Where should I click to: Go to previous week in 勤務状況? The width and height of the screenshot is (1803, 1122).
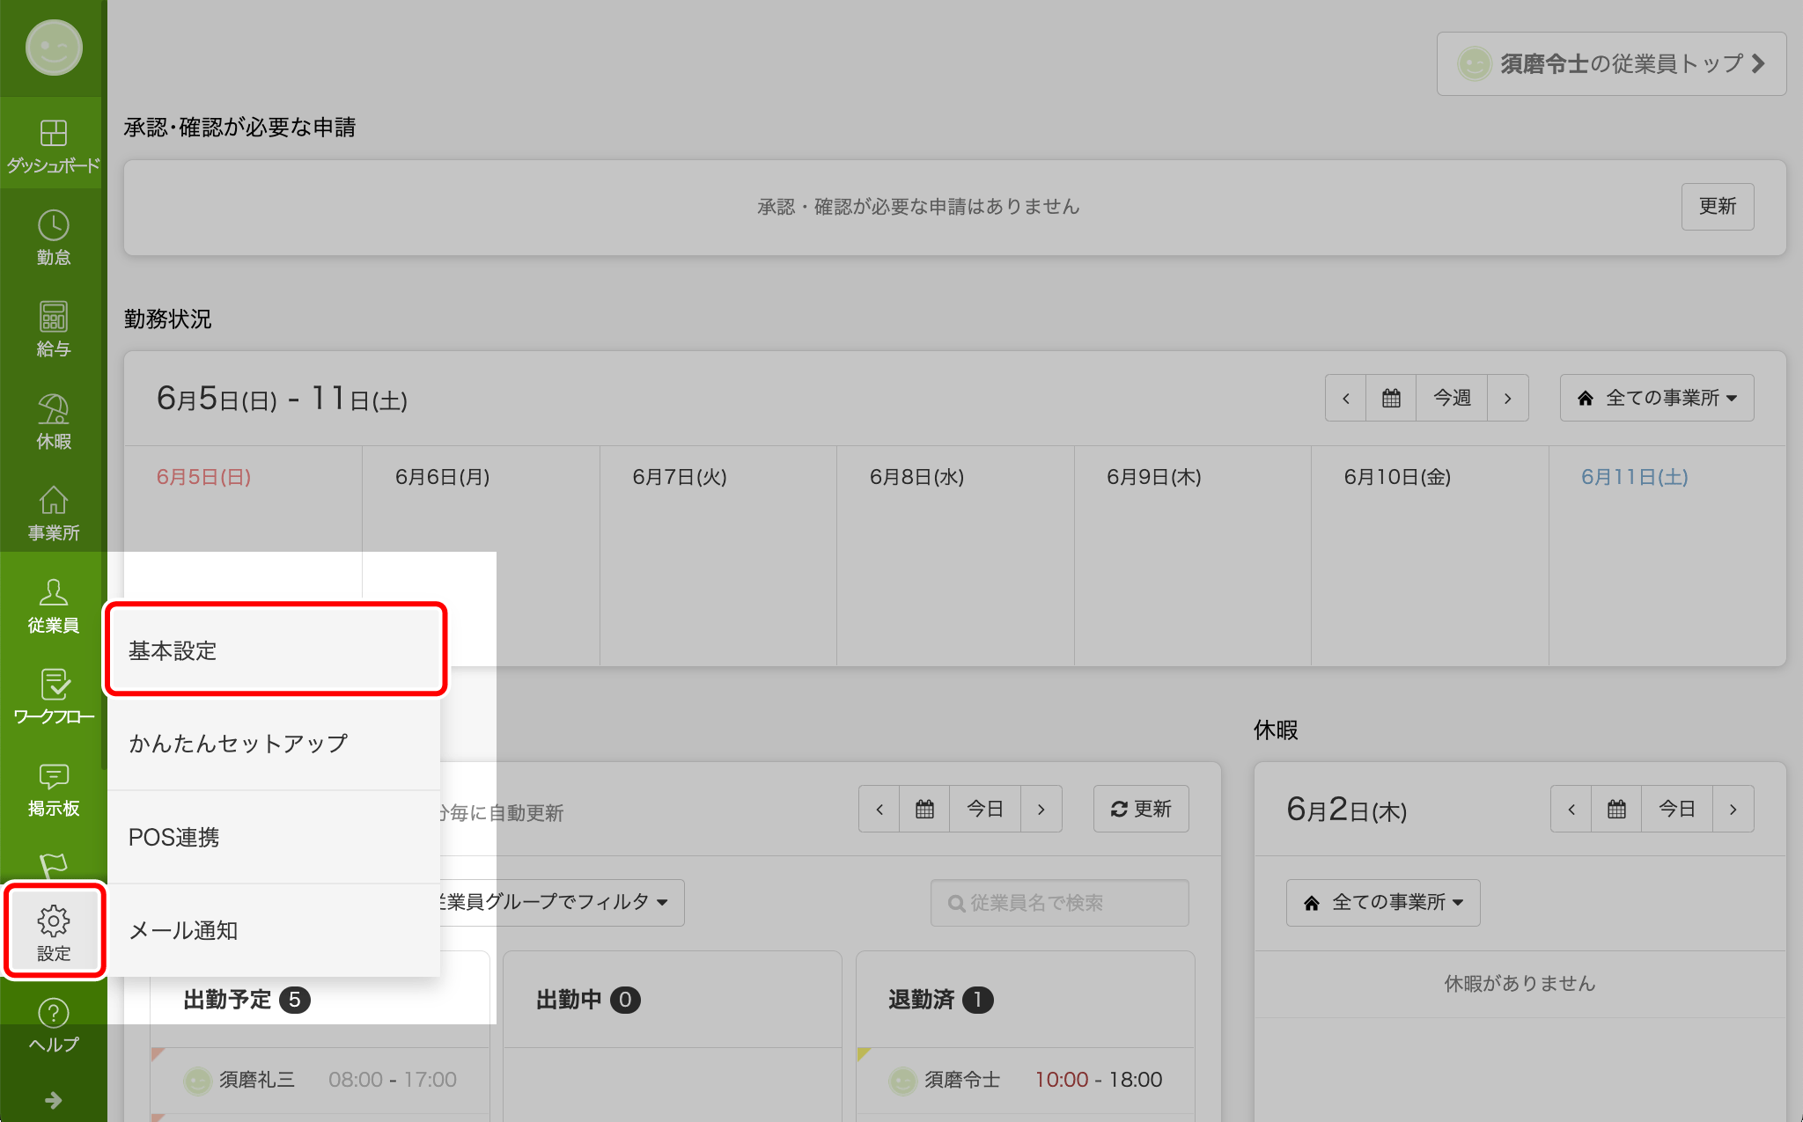[x=1346, y=398]
